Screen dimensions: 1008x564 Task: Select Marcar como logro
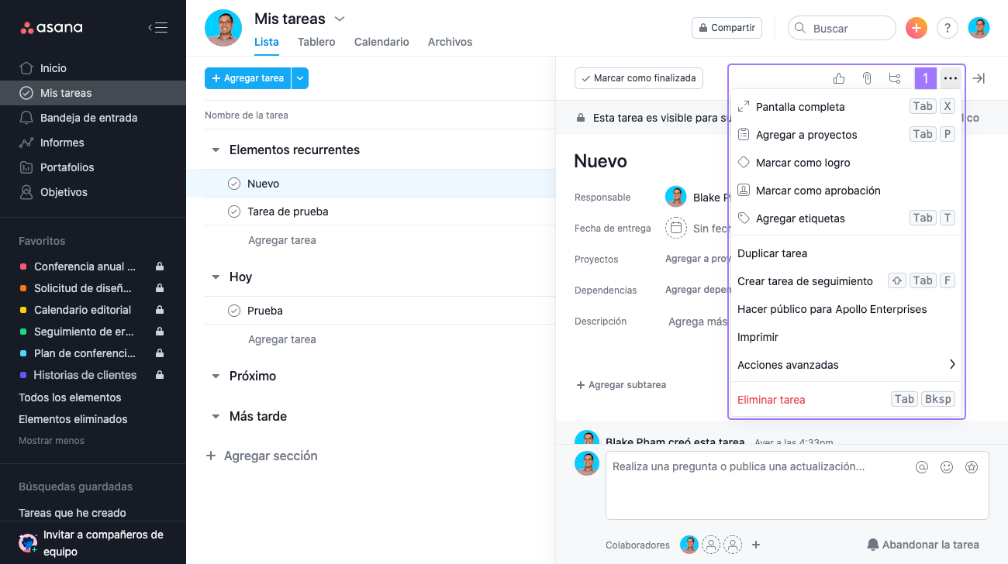(846, 163)
